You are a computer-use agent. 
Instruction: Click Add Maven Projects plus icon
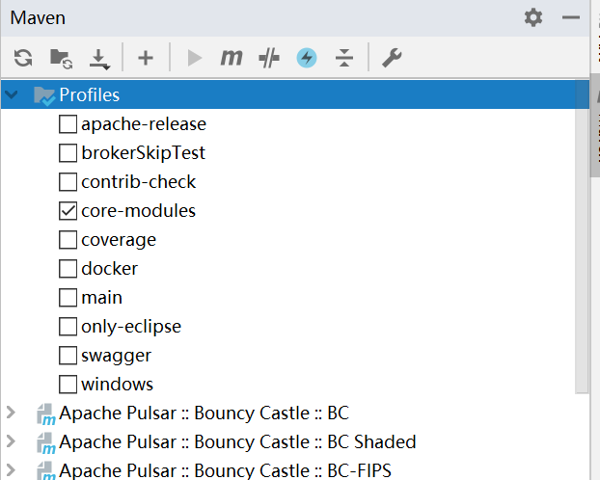coord(146,59)
